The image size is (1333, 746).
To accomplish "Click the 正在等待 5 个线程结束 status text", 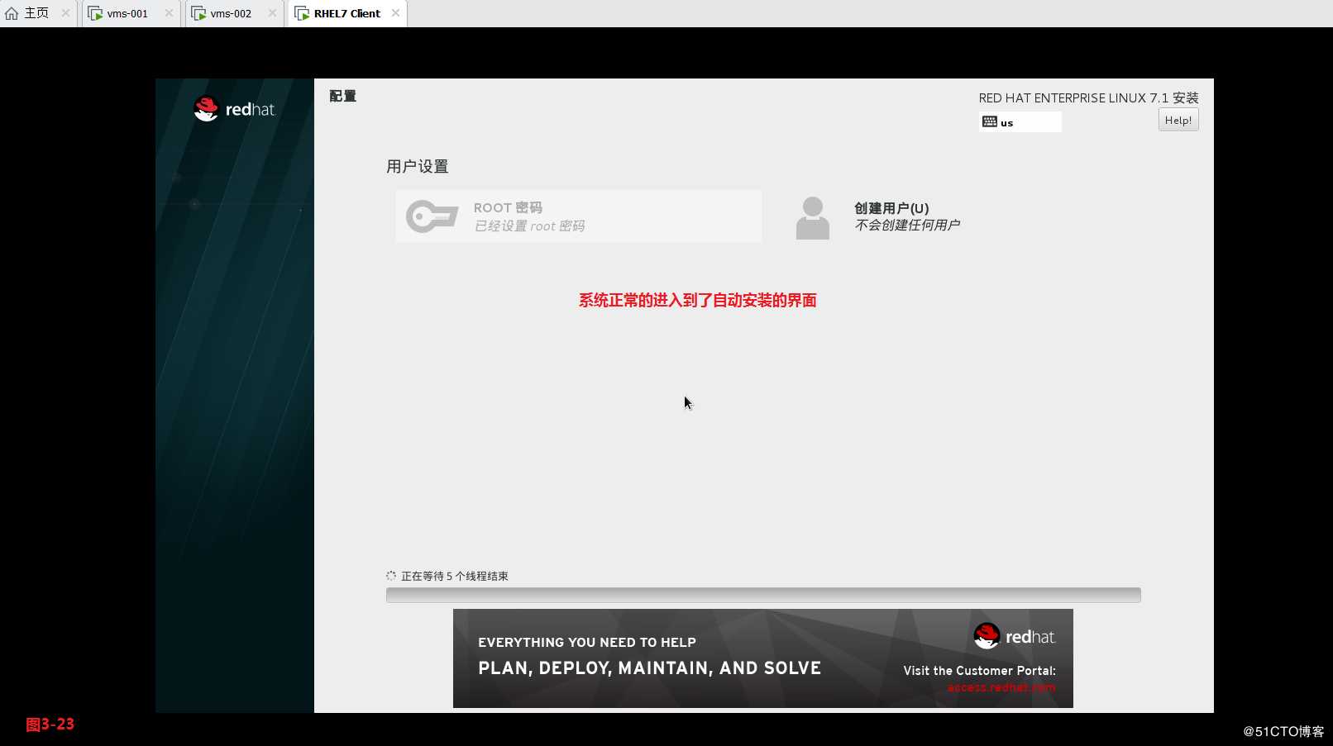I will click(x=455, y=576).
